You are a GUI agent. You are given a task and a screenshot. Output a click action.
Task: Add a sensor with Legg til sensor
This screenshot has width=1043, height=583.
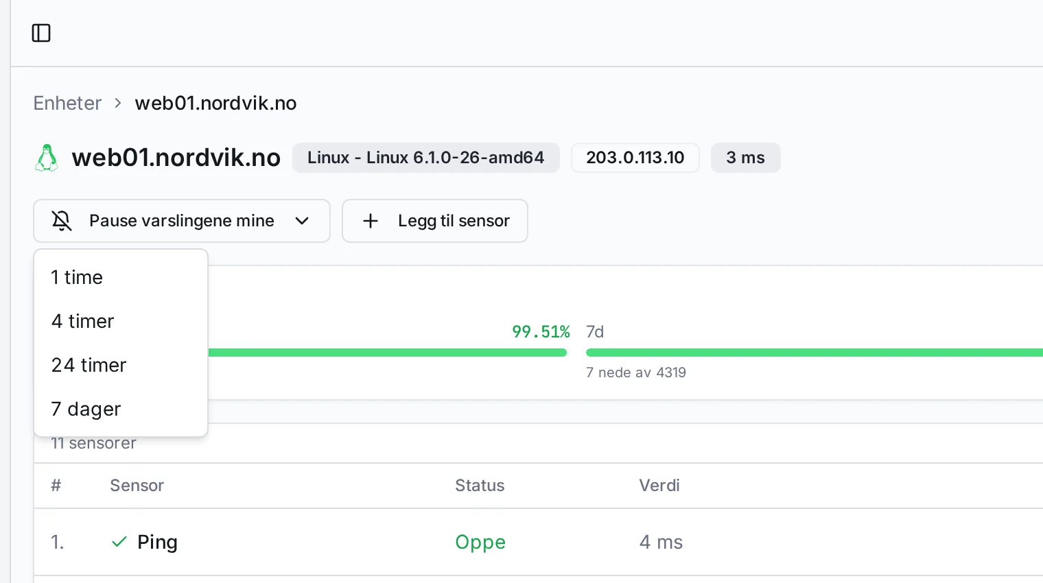click(x=435, y=221)
